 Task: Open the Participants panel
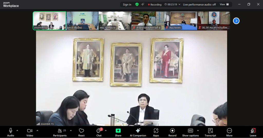coord(60,132)
